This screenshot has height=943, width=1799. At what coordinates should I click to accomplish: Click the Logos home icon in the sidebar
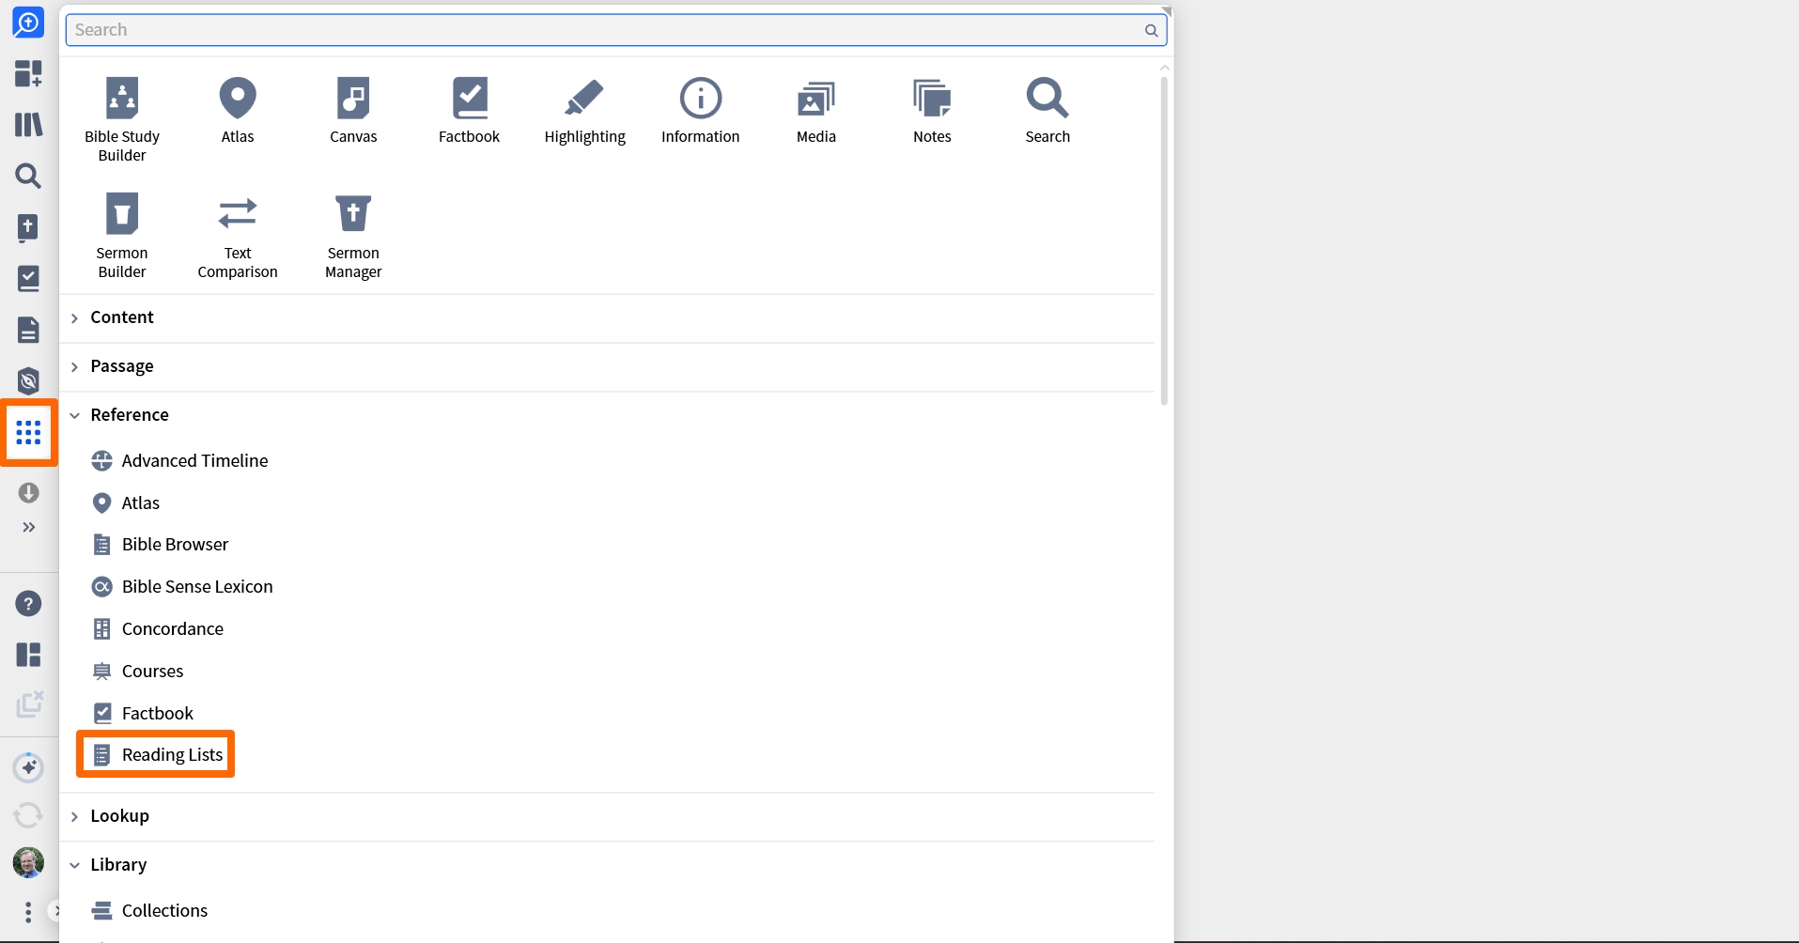click(x=28, y=23)
